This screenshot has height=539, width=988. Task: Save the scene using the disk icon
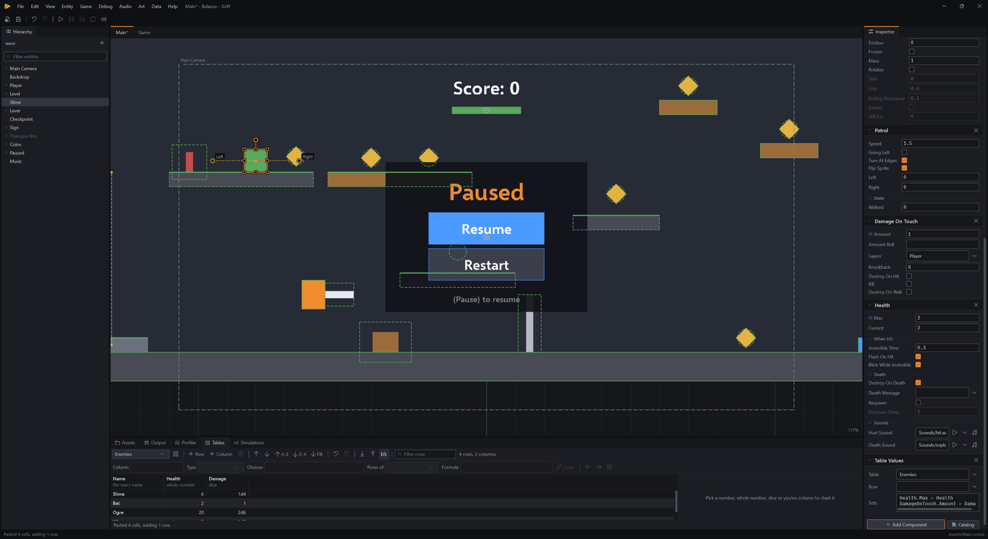(19, 19)
